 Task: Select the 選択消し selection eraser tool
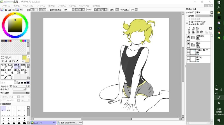(x=24, y=71)
